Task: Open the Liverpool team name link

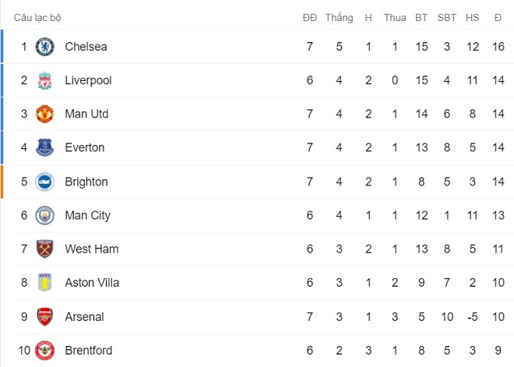Action: (x=88, y=80)
